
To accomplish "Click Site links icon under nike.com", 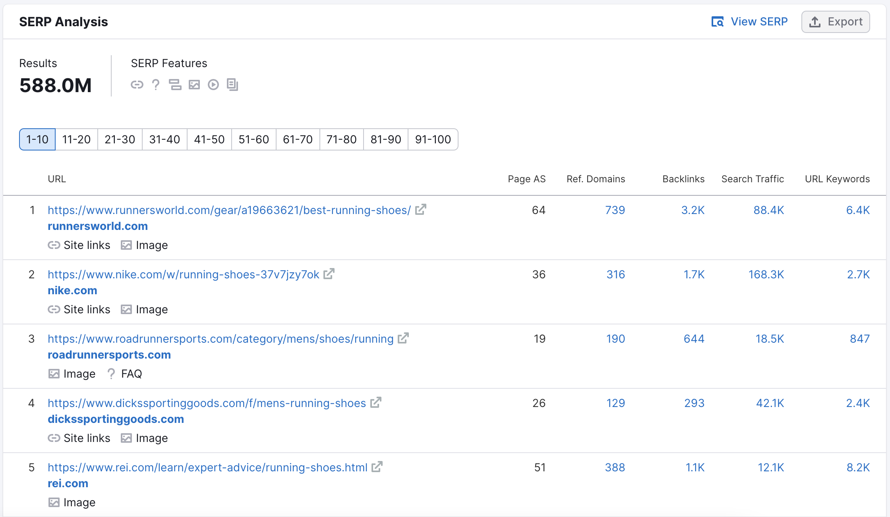I will click(x=54, y=309).
